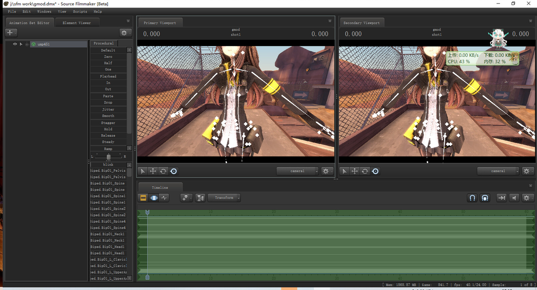Select the Biped.Bip01_Neck1 control entry
537x290 pixels.
(108, 234)
